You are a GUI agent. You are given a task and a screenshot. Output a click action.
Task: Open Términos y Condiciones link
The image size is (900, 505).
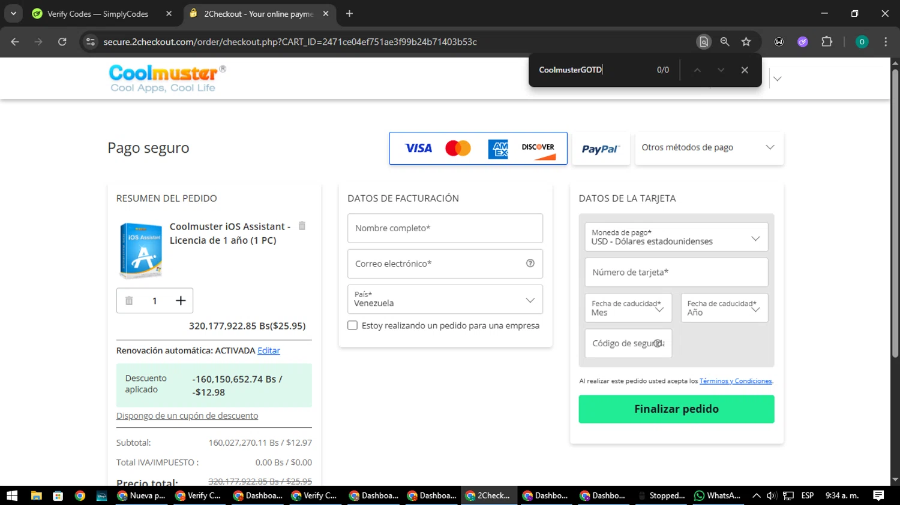click(x=736, y=381)
